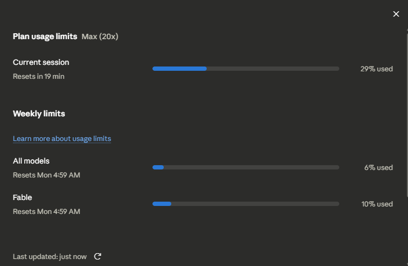Image resolution: width=408 pixels, height=266 pixels.
Task: Click the Current session label
Action: click(x=41, y=62)
